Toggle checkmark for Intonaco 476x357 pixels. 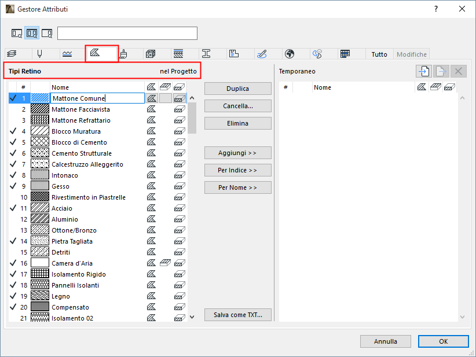pos(13,175)
